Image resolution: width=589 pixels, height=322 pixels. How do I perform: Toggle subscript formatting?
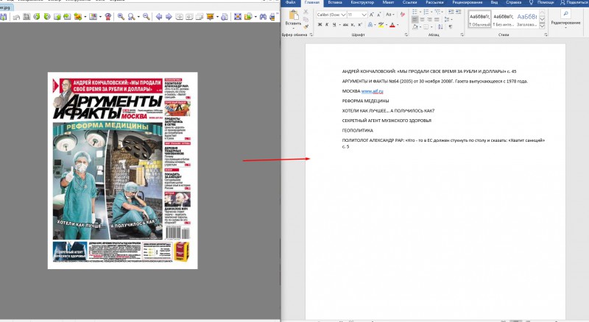pos(353,25)
